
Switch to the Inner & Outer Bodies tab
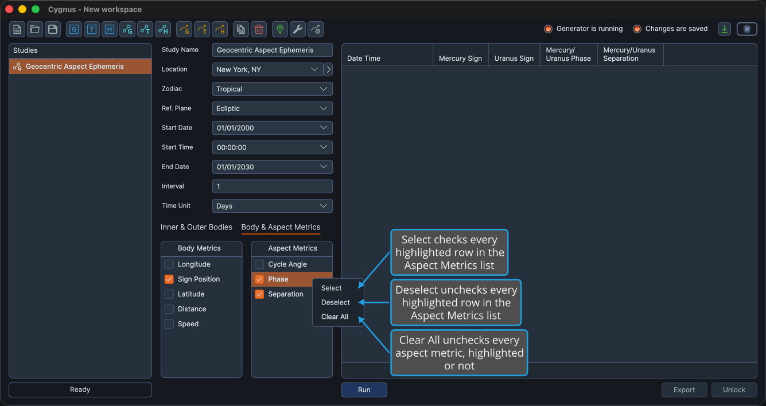pos(196,227)
